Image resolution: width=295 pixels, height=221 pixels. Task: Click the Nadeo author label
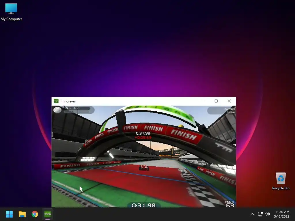(231, 112)
